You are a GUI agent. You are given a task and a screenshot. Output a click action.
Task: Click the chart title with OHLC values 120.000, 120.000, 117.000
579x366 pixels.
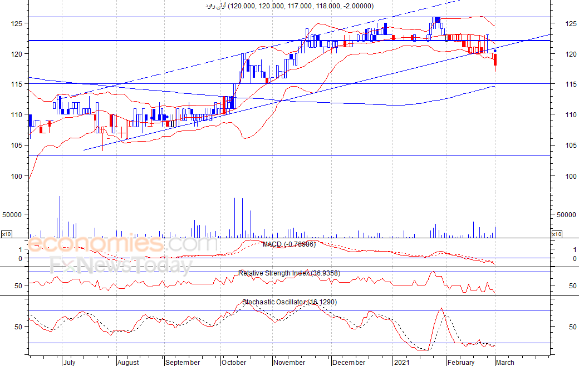289,6
